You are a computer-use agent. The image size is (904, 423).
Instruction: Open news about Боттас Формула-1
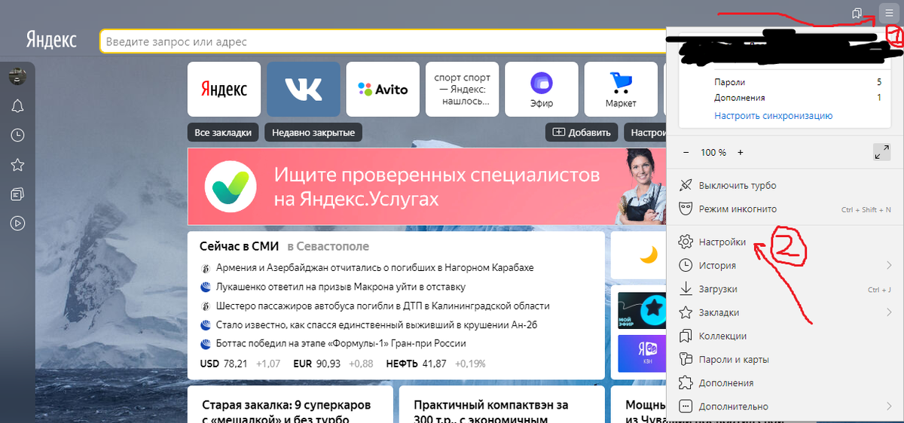coord(341,343)
